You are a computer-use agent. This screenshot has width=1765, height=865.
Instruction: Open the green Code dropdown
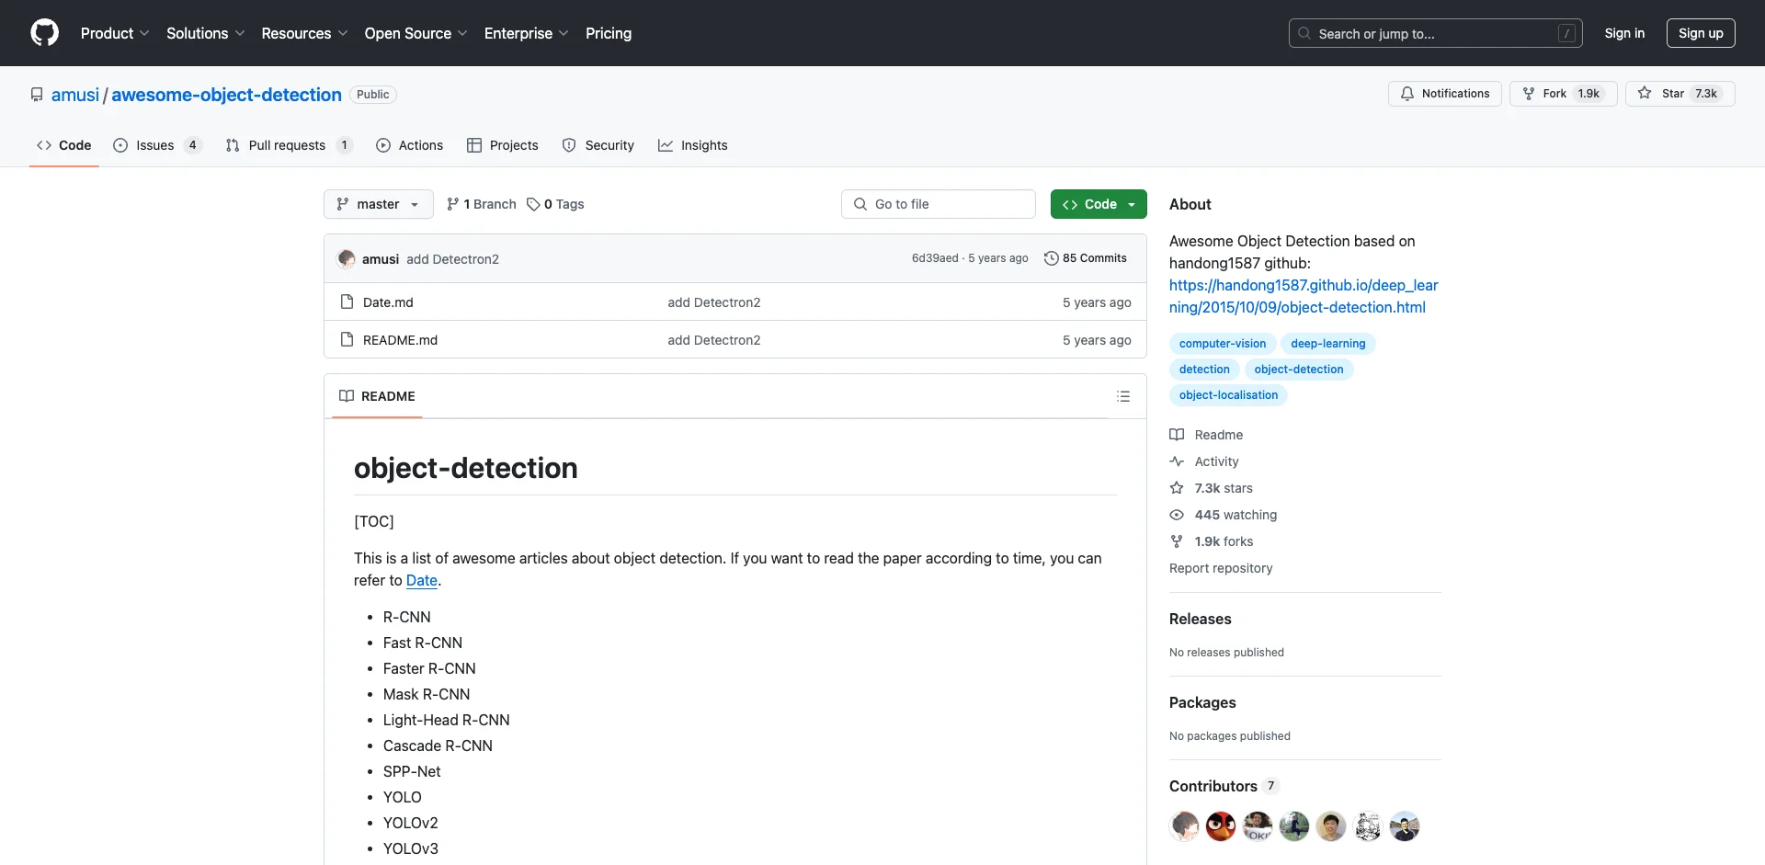pyautogui.click(x=1099, y=204)
